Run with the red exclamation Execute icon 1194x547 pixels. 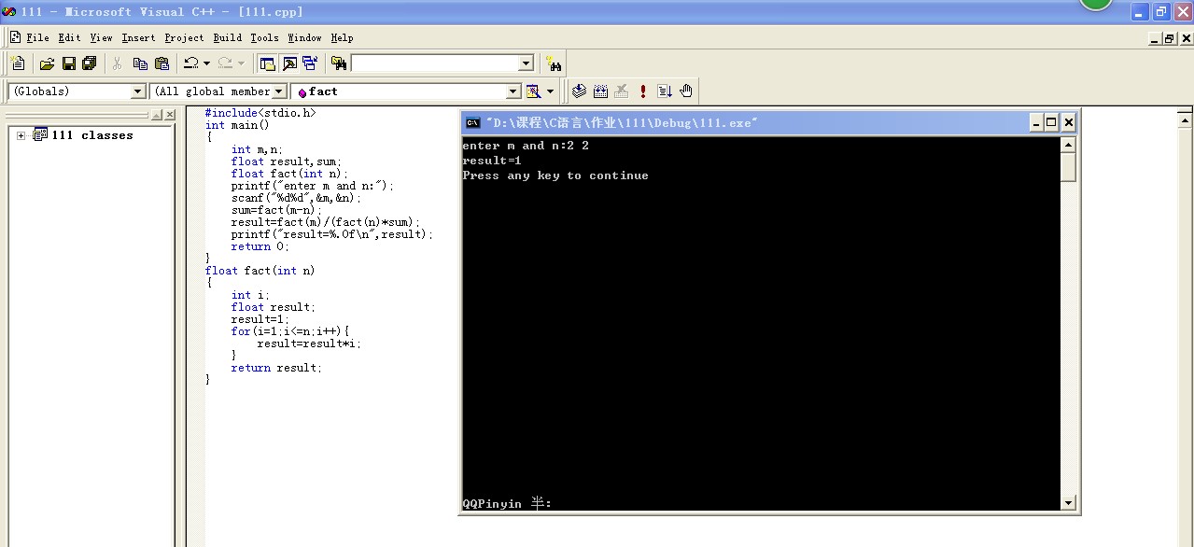(x=643, y=91)
